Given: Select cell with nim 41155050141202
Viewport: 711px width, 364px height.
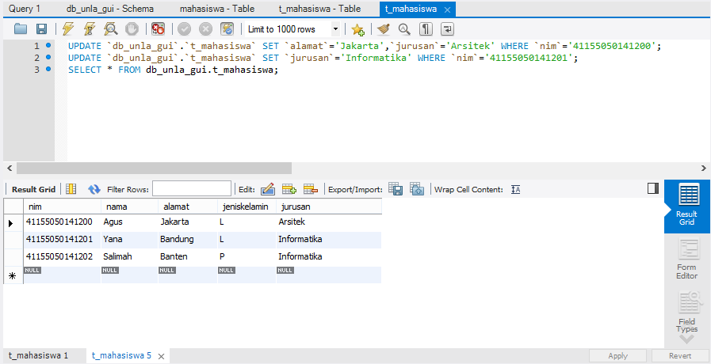Looking at the screenshot, I should (62, 256).
